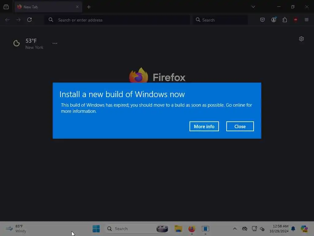
Task: Click the OneDrive cloud tray icon
Action: tap(244, 229)
